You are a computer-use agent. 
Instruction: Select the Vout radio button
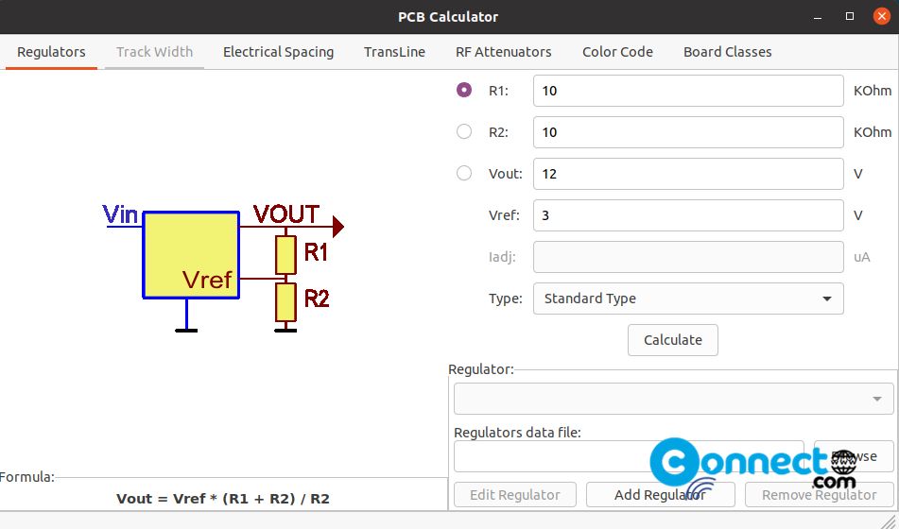pyautogui.click(x=464, y=173)
